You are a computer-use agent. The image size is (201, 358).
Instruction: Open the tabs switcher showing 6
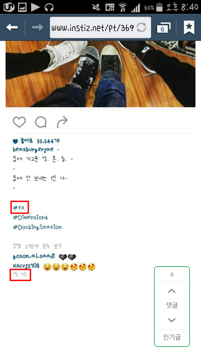[164, 27]
